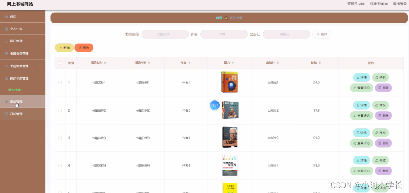
Task: Click the home icon beside 首页 in sidebar
Action: click(6, 16)
